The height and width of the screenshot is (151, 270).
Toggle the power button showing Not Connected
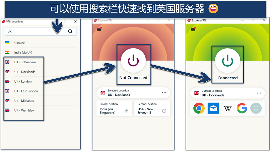click(x=133, y=61)
